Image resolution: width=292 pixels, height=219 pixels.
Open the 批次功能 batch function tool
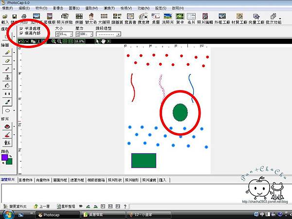tap(273, 18)
